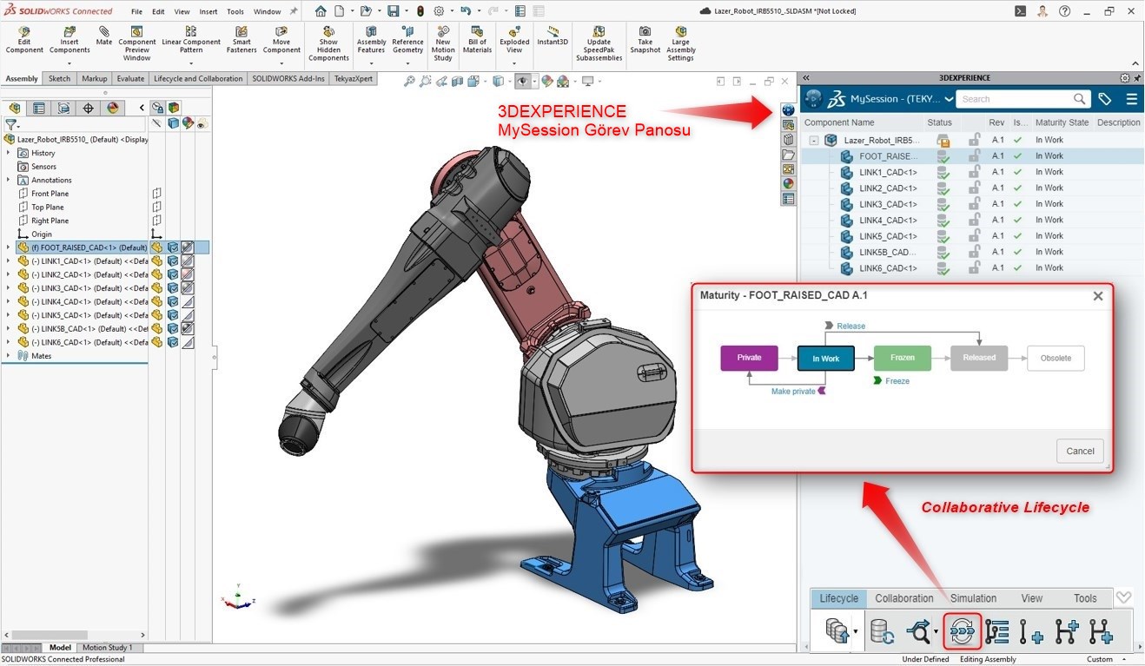Switch to Lifecycle and Collaboration tab

[x=198, y=78]
